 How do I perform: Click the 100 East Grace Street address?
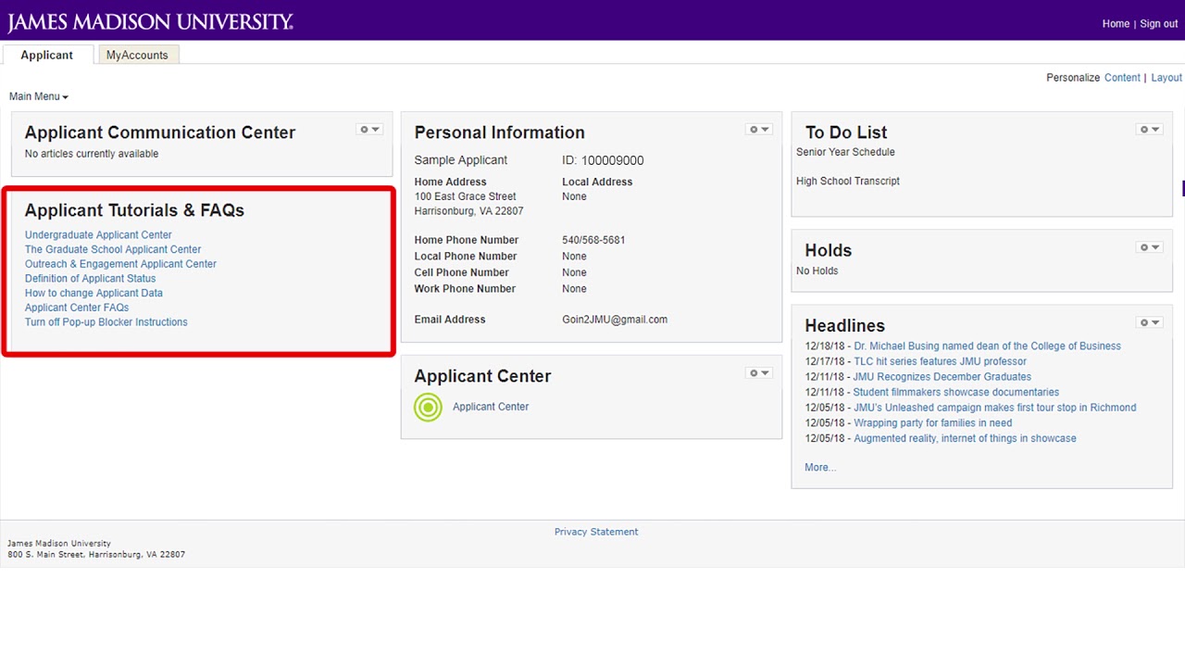click(x=466, y=196)
